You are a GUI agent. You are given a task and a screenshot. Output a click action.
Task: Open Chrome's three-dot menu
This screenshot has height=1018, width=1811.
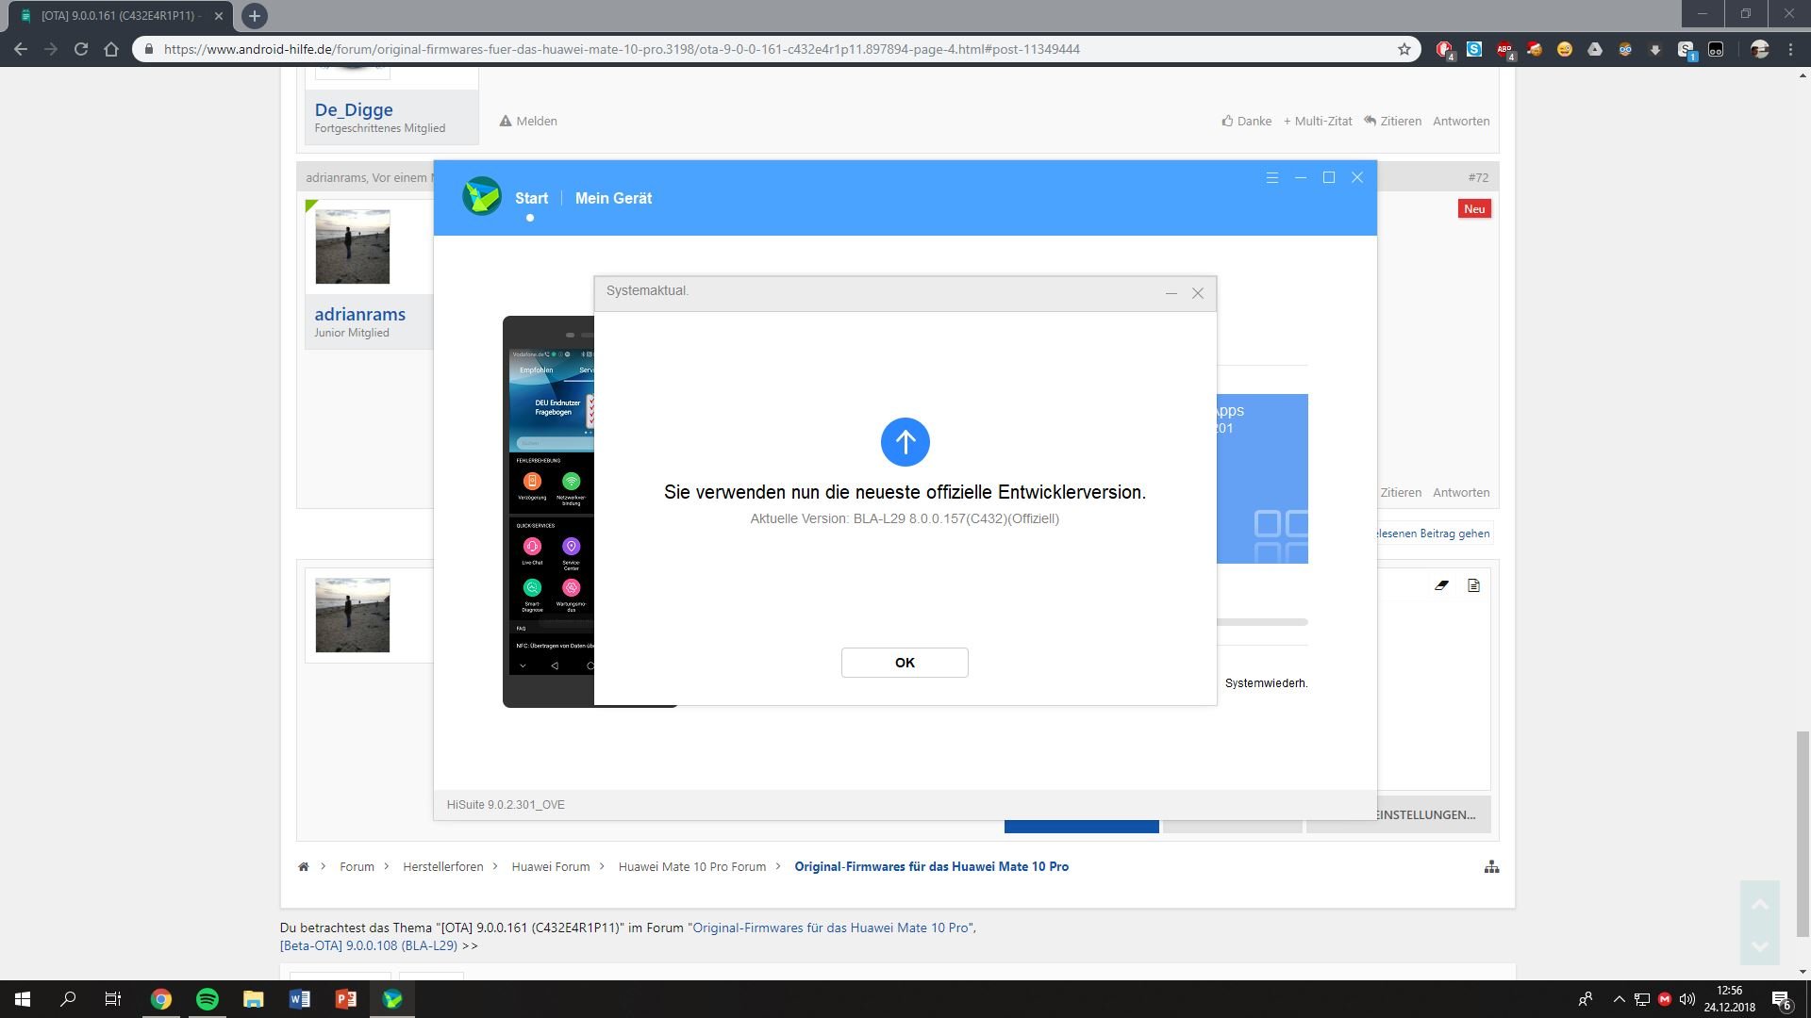pyautogui.click(x=1791, y=49)
